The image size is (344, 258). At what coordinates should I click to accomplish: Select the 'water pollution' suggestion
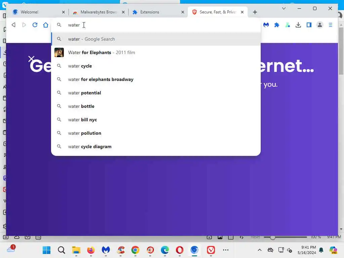156,133
